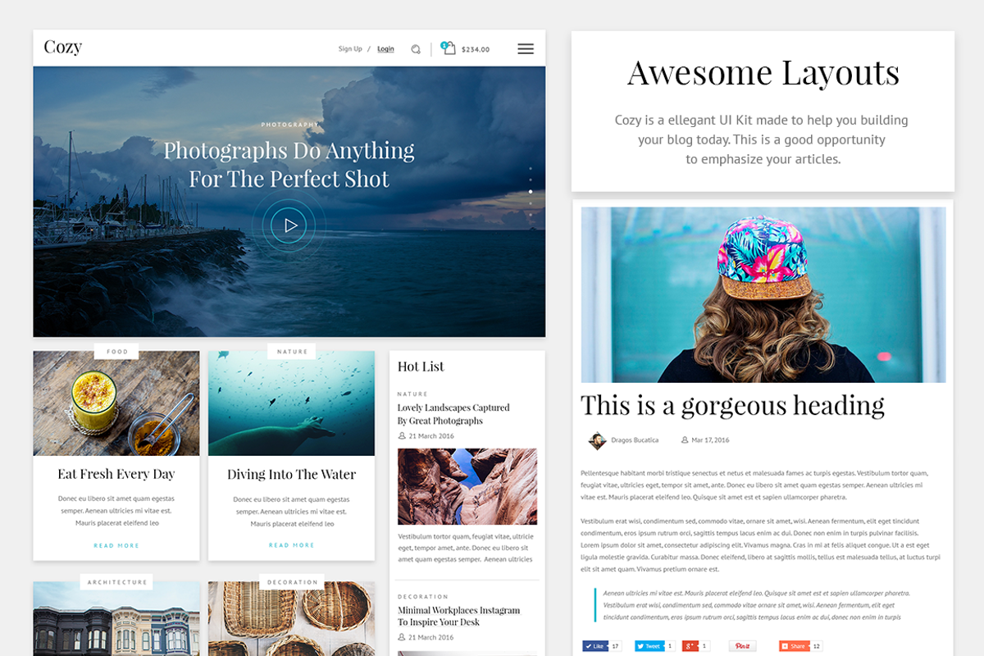Click the Awesome Layouts heading
This screenshot has height=656, width=984.
763,72
